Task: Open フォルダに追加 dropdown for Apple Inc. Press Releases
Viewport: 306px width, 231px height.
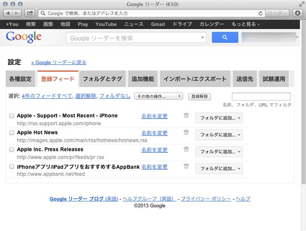Action: 219,152
